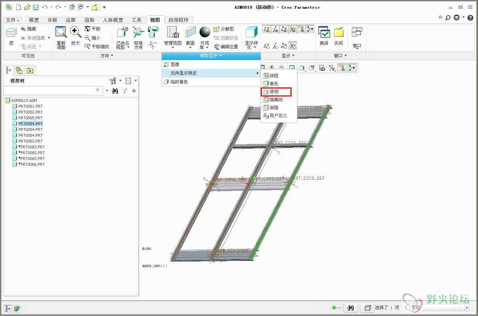Viewport: 478px width, 316px height.
Task: Select the Zoom In (放大) tool
Action: pyautogui.click(x=75, y=36)
